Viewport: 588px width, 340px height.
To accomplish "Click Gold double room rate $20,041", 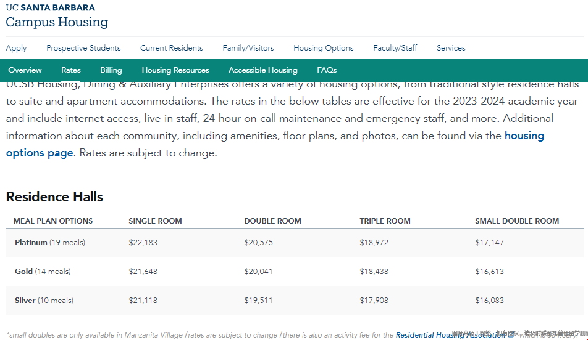I will tap(258, 272).
